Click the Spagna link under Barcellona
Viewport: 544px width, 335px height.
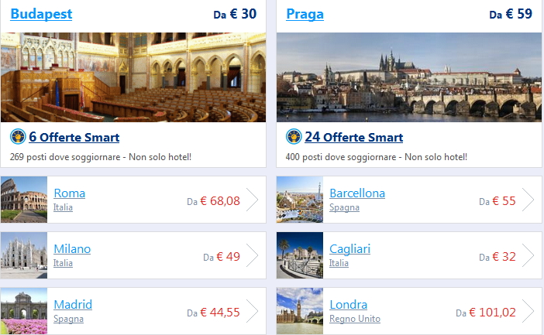(344, 207)
